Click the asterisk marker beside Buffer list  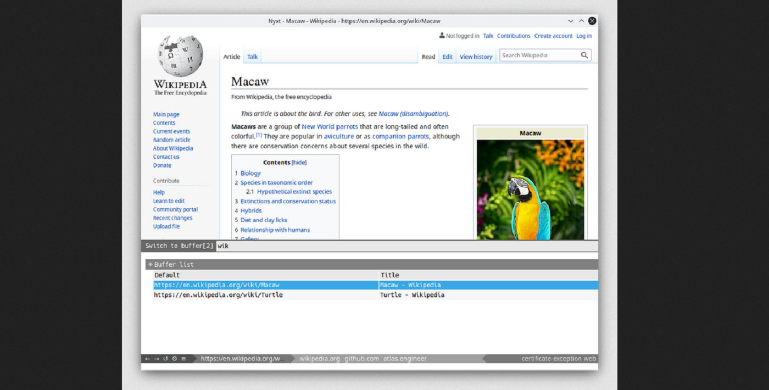coord(150,265)
